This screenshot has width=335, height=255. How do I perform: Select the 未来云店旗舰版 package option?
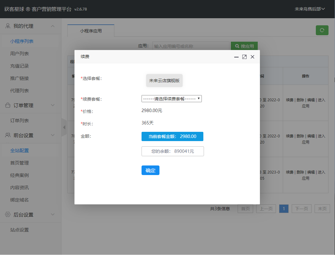click(164, 81)
